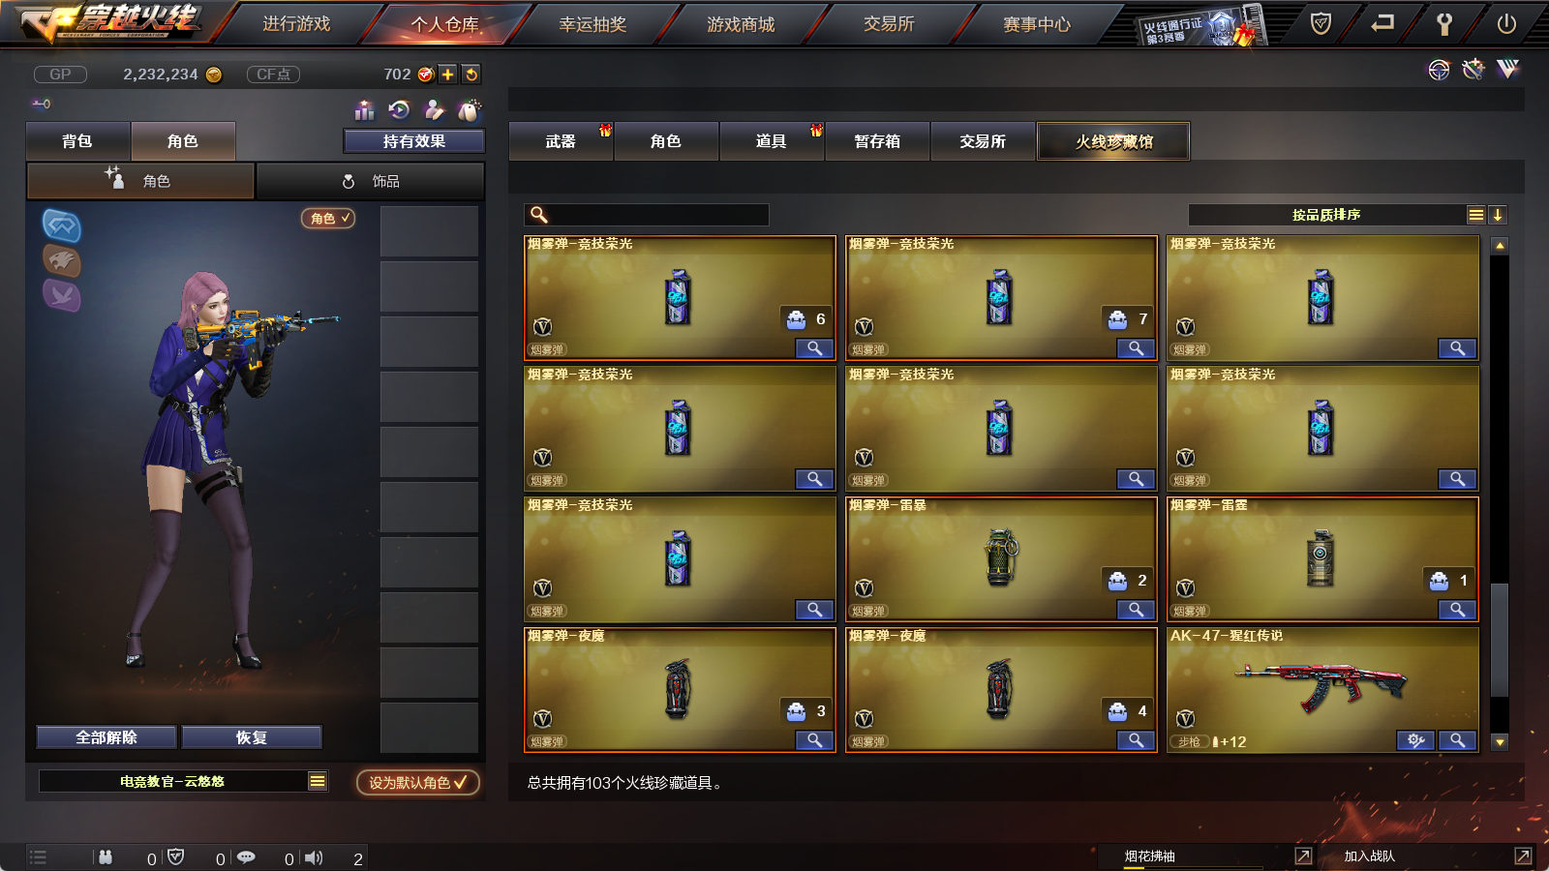This screenshot has width=1549, height=871.
Task: Toggle sort order arrow beside the sort dropdown
Action: (x=1498, y=215)
